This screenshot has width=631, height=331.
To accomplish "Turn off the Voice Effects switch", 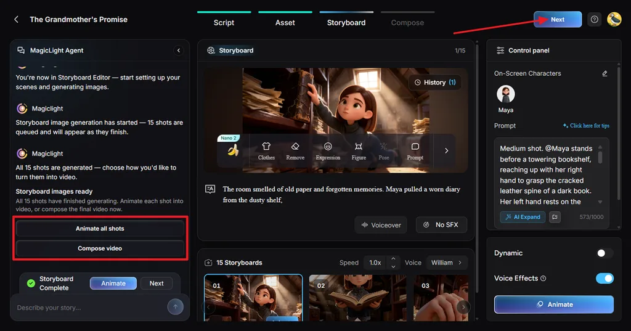I will (605, 278).
